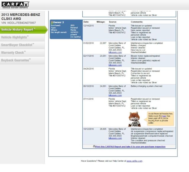This screenshot has height=172, width=189.
Task: Visit www.carfax.com Help Center link
Action: click(134, 161)
